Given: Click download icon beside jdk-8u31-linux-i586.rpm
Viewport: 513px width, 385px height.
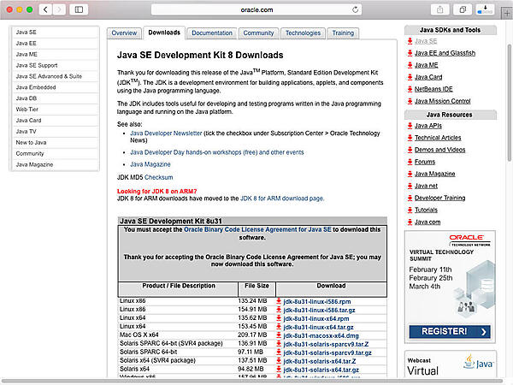Looking at the screenshot, I should [x=279, y=300].
